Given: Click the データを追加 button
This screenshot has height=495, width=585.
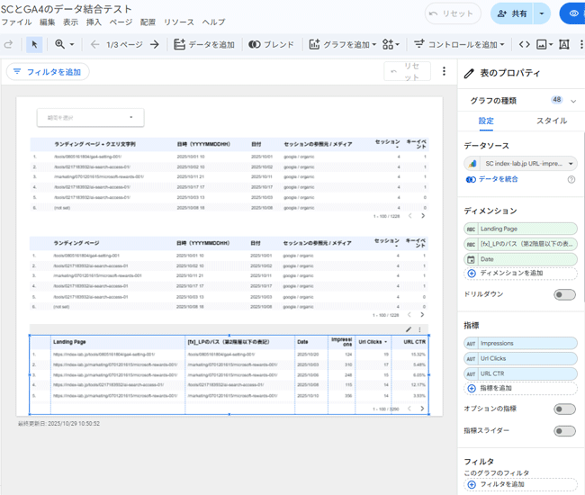Looking at the screenshot, I should tap(205, 44).
